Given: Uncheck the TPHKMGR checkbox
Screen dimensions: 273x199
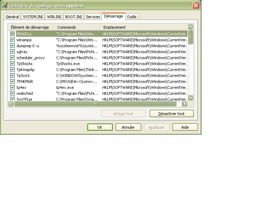Looking at the screenshot, I should click(x=12, y=81).
